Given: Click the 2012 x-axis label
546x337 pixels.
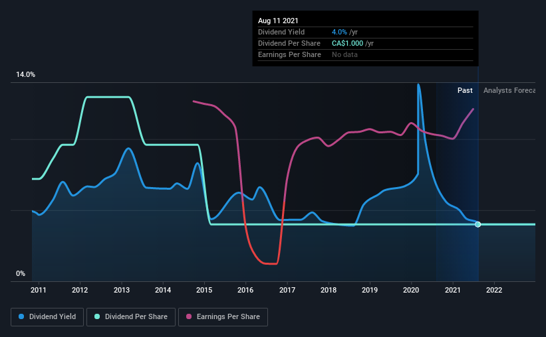Looking at the screenshot, I should [x=80, y=290].
